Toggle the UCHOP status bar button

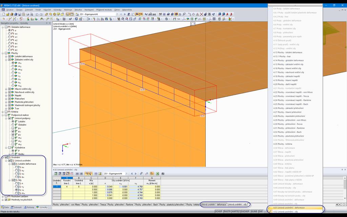219,212
